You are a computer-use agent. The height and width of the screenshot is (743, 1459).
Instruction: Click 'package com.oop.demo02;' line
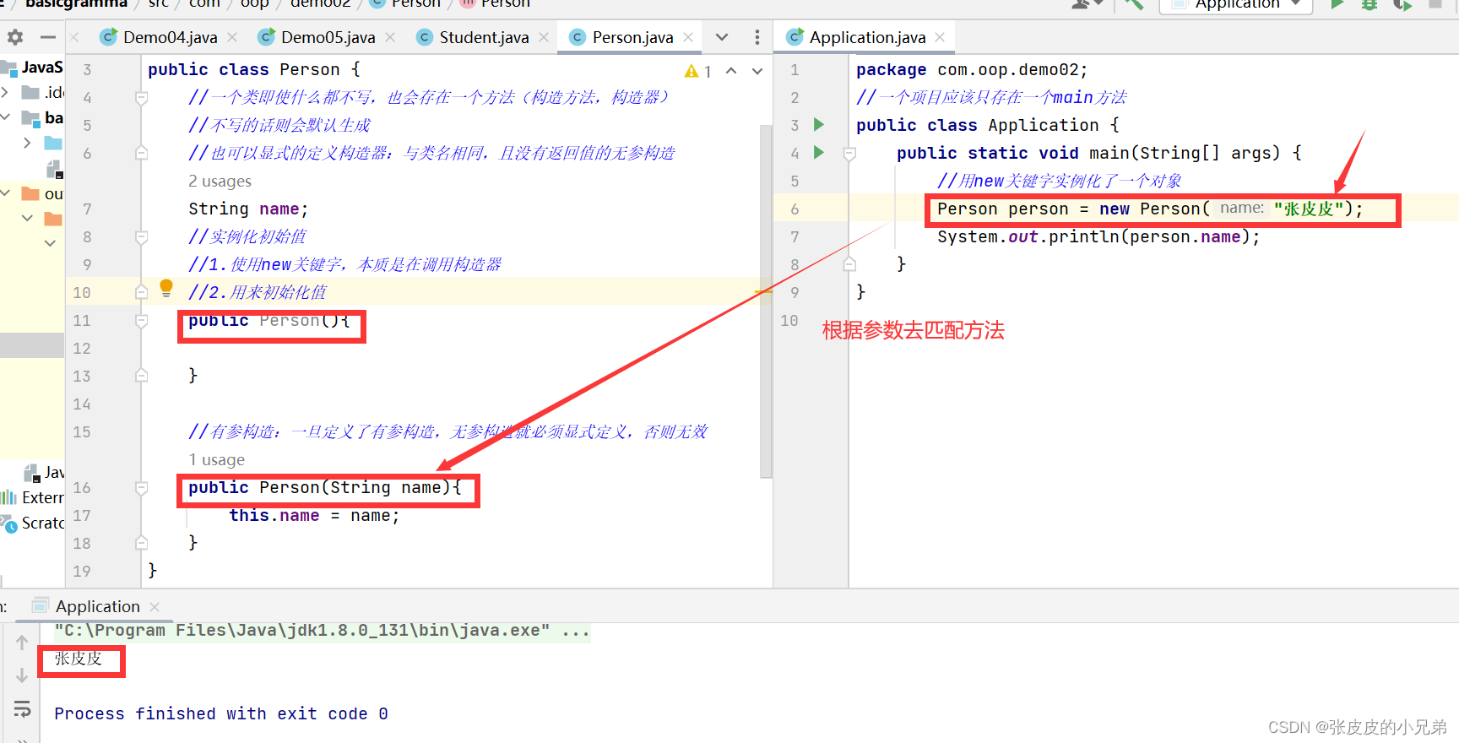(972, 70)
